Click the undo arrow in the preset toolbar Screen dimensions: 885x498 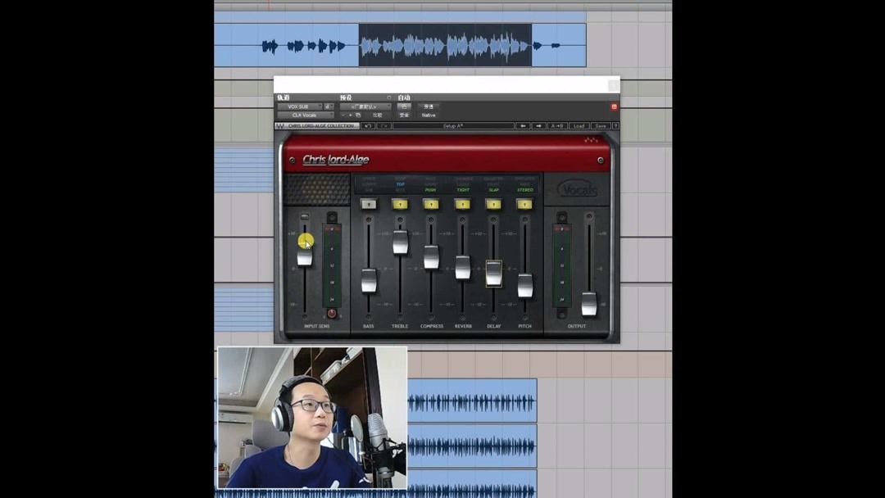(367, 124)
